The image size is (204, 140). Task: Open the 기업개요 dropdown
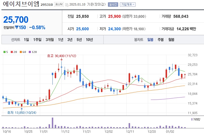tap(128, 4)
